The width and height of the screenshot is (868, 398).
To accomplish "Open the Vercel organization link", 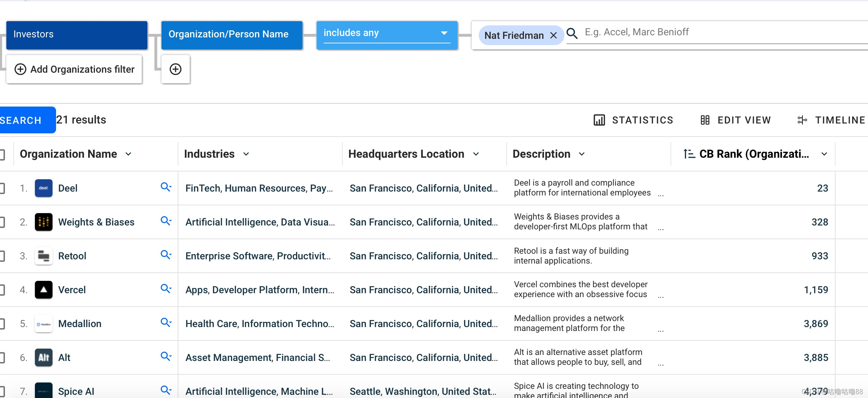I will [x=72, y=290].
